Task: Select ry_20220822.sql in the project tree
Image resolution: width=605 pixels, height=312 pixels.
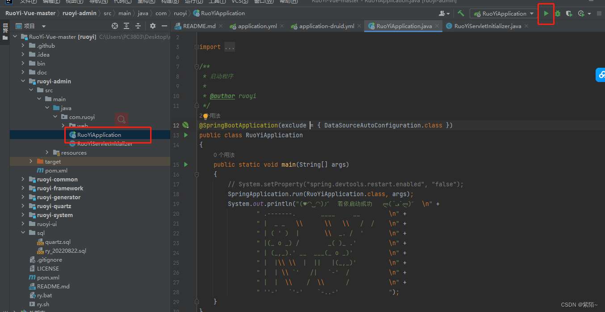Action: click(65, 250)
